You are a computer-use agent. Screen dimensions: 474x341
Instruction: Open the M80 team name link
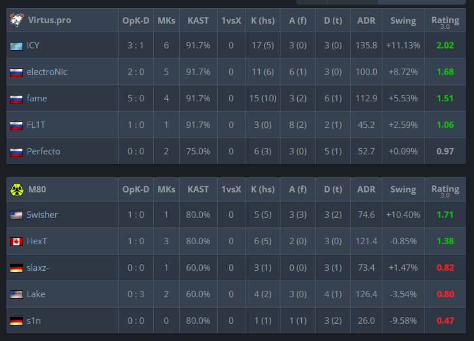37,190
